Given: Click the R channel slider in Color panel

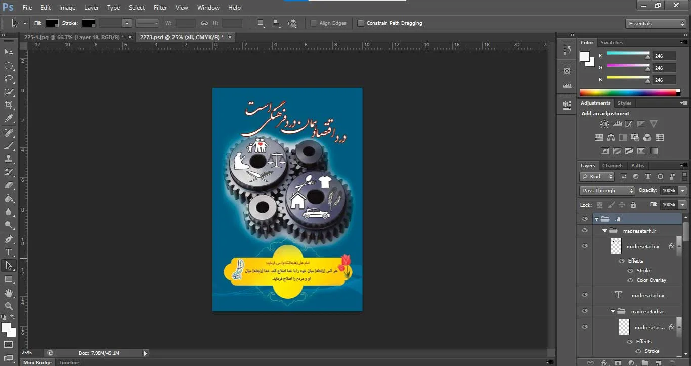Looking at the screenshot, I should point(627,54).
